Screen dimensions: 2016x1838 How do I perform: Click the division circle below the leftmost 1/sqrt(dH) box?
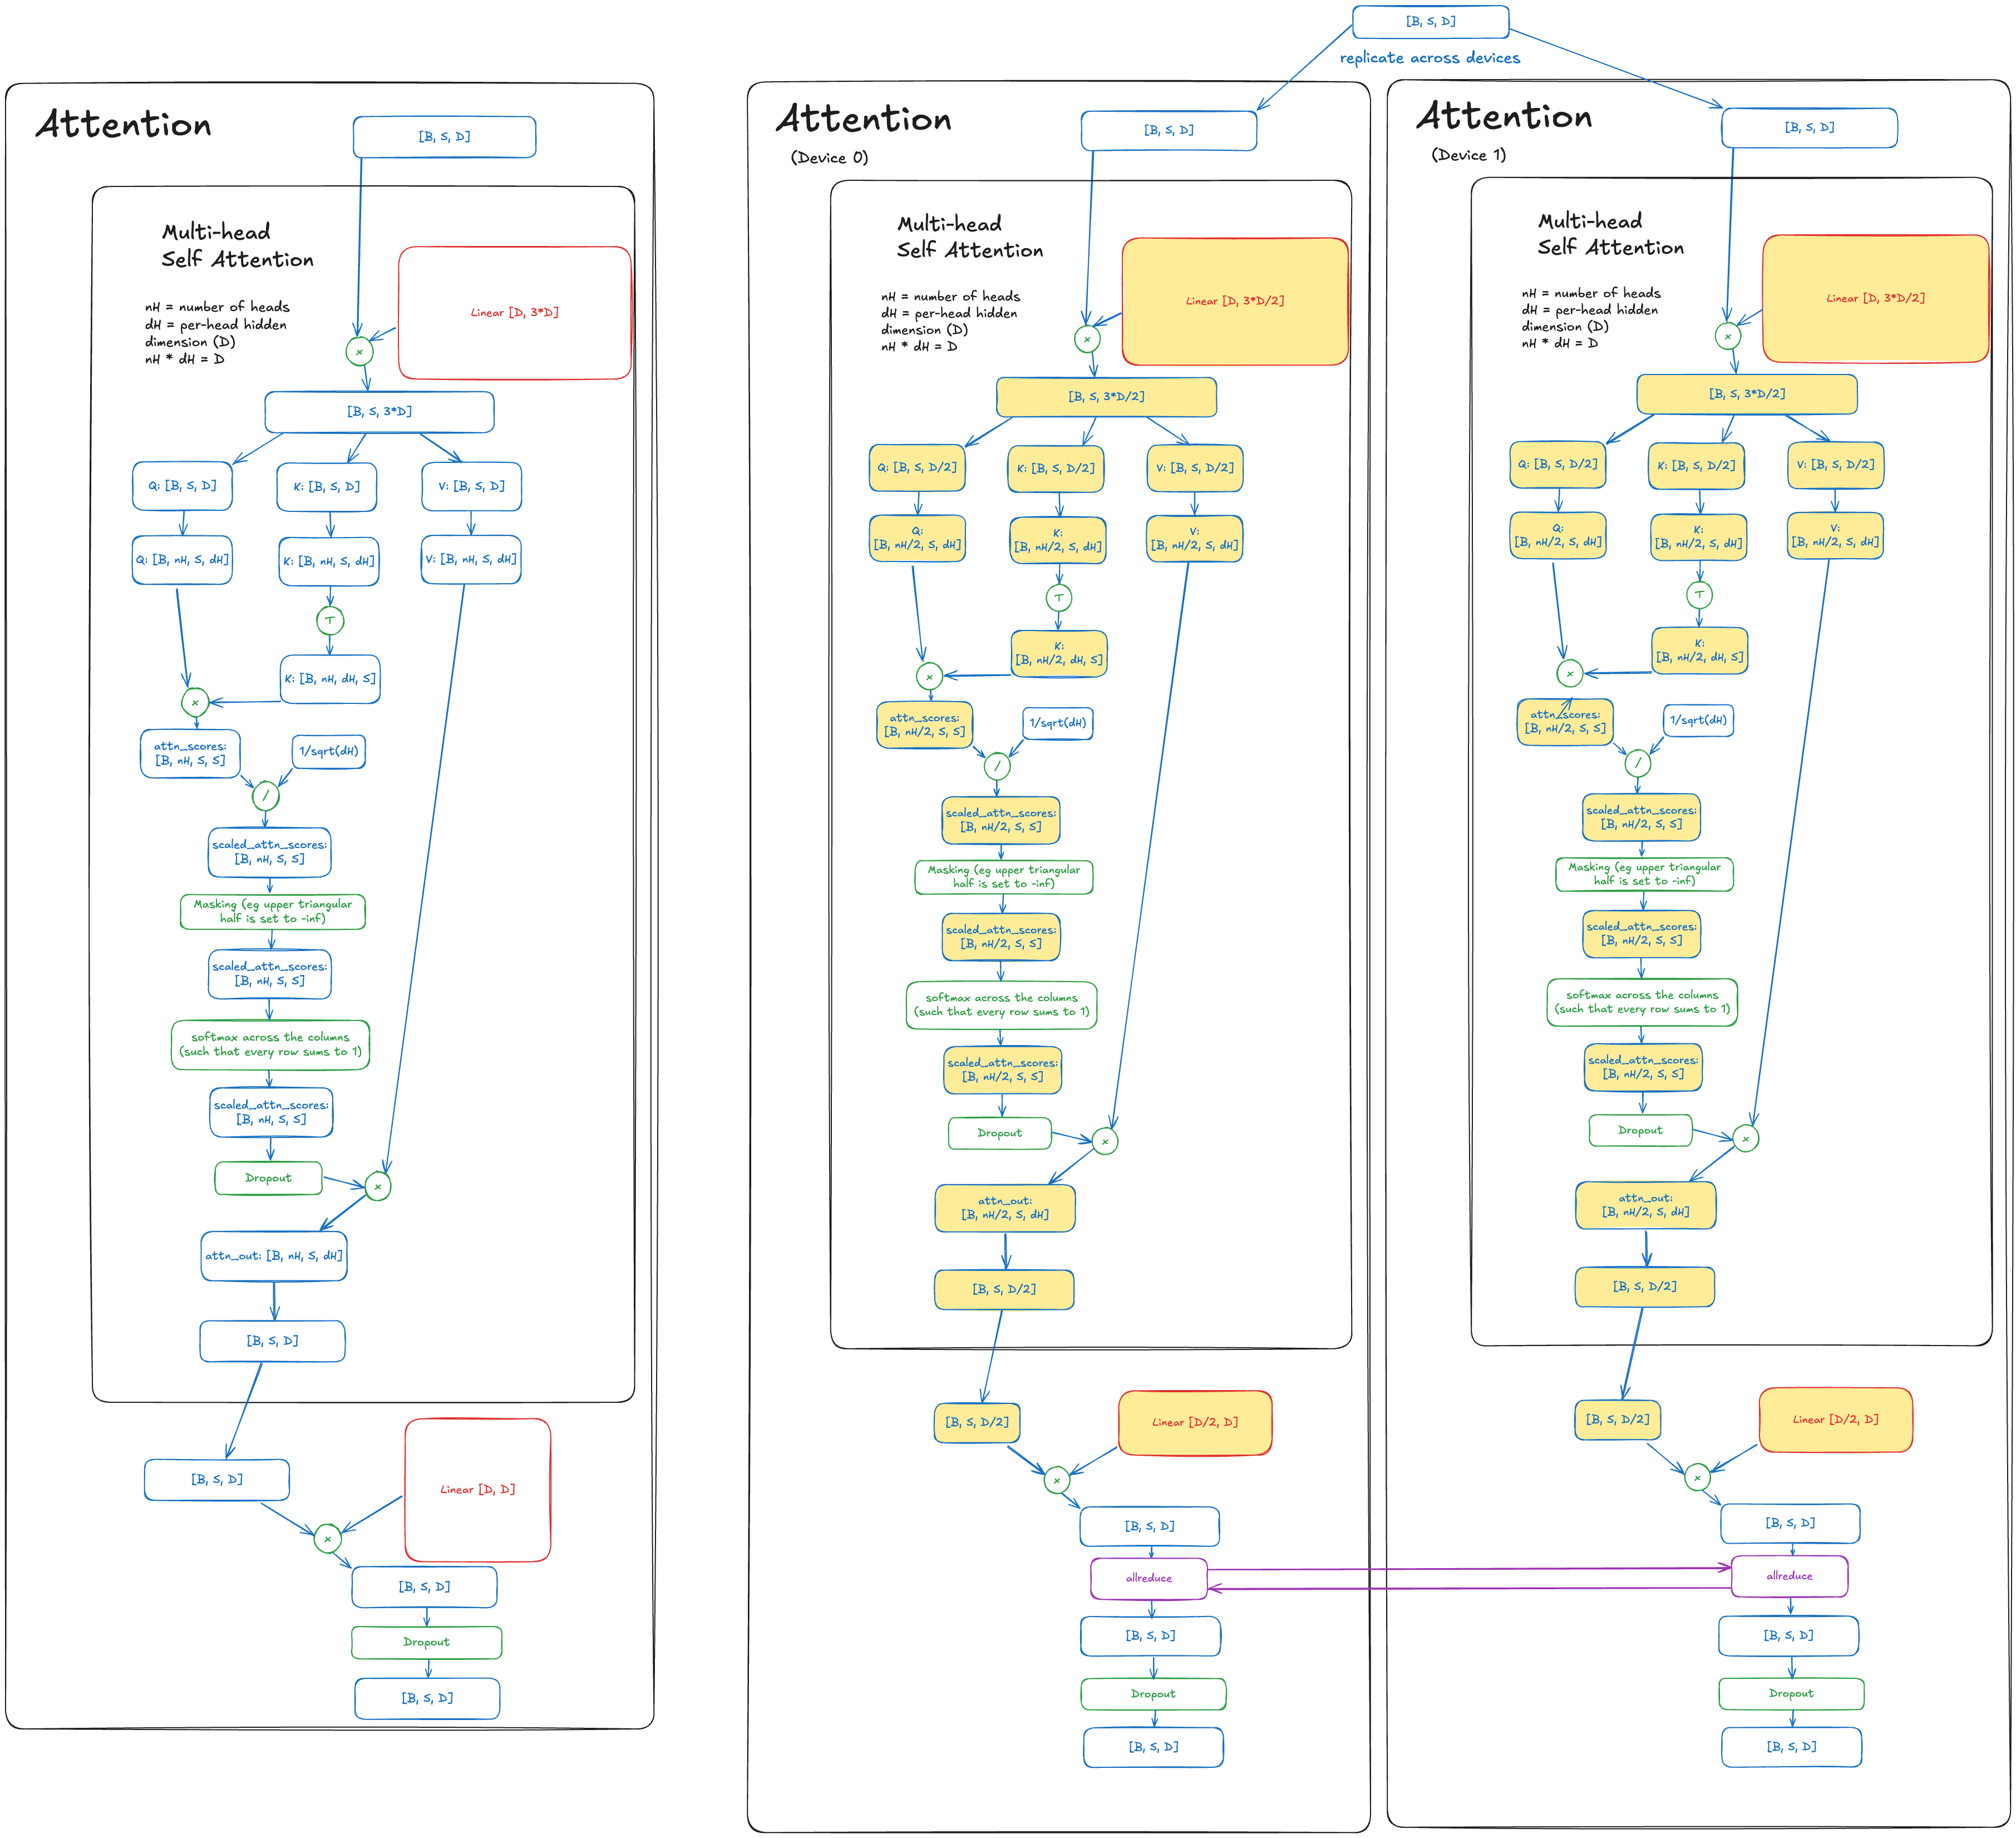click(x=265, y=796)
